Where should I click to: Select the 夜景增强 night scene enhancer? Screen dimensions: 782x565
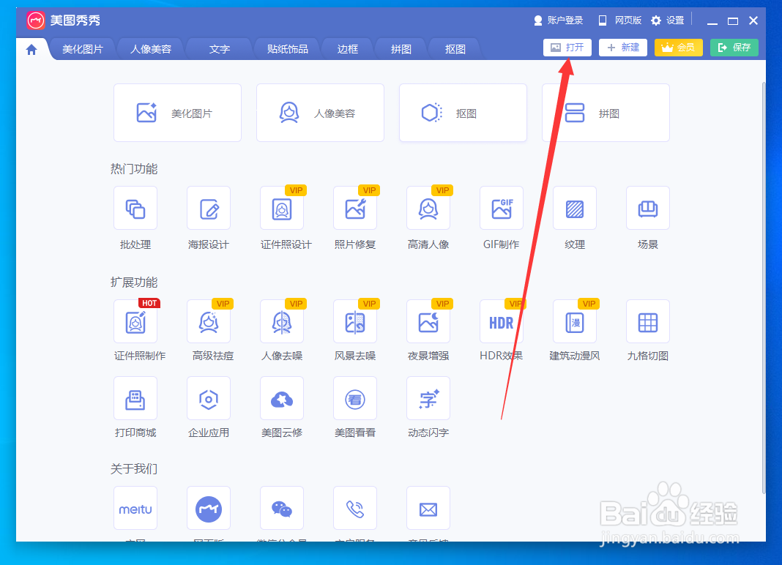(x=428, y=321)
